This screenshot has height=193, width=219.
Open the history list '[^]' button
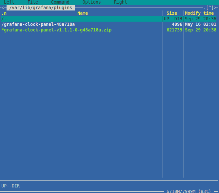210,8
